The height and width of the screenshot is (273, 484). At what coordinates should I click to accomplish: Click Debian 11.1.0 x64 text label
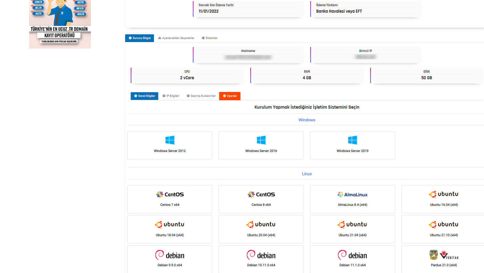pos(352,265)
